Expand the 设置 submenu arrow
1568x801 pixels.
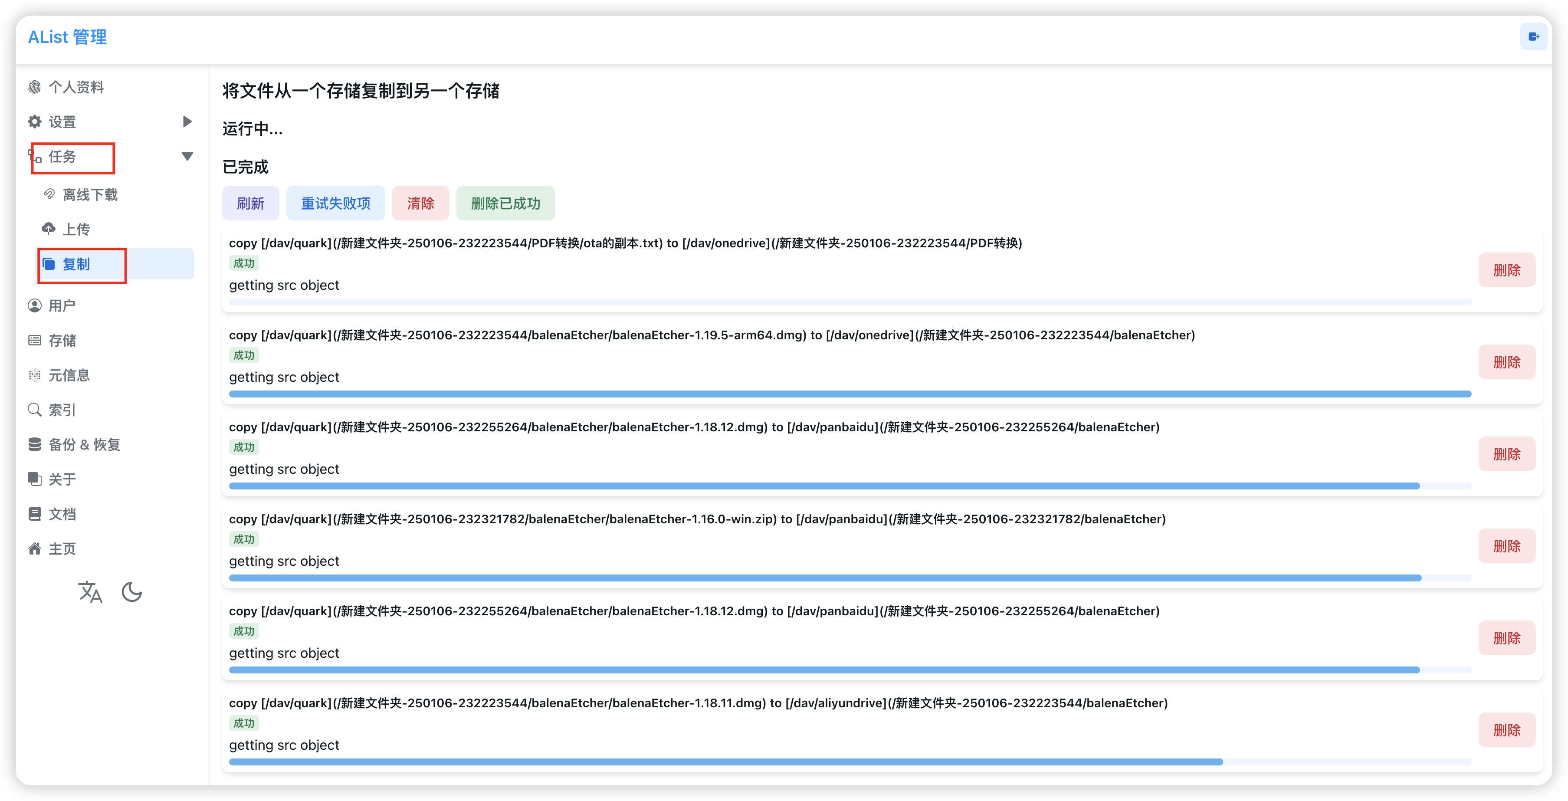coord(187,122)
